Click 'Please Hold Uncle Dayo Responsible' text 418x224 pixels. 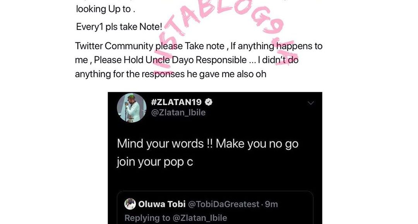(x=170, y=60)
